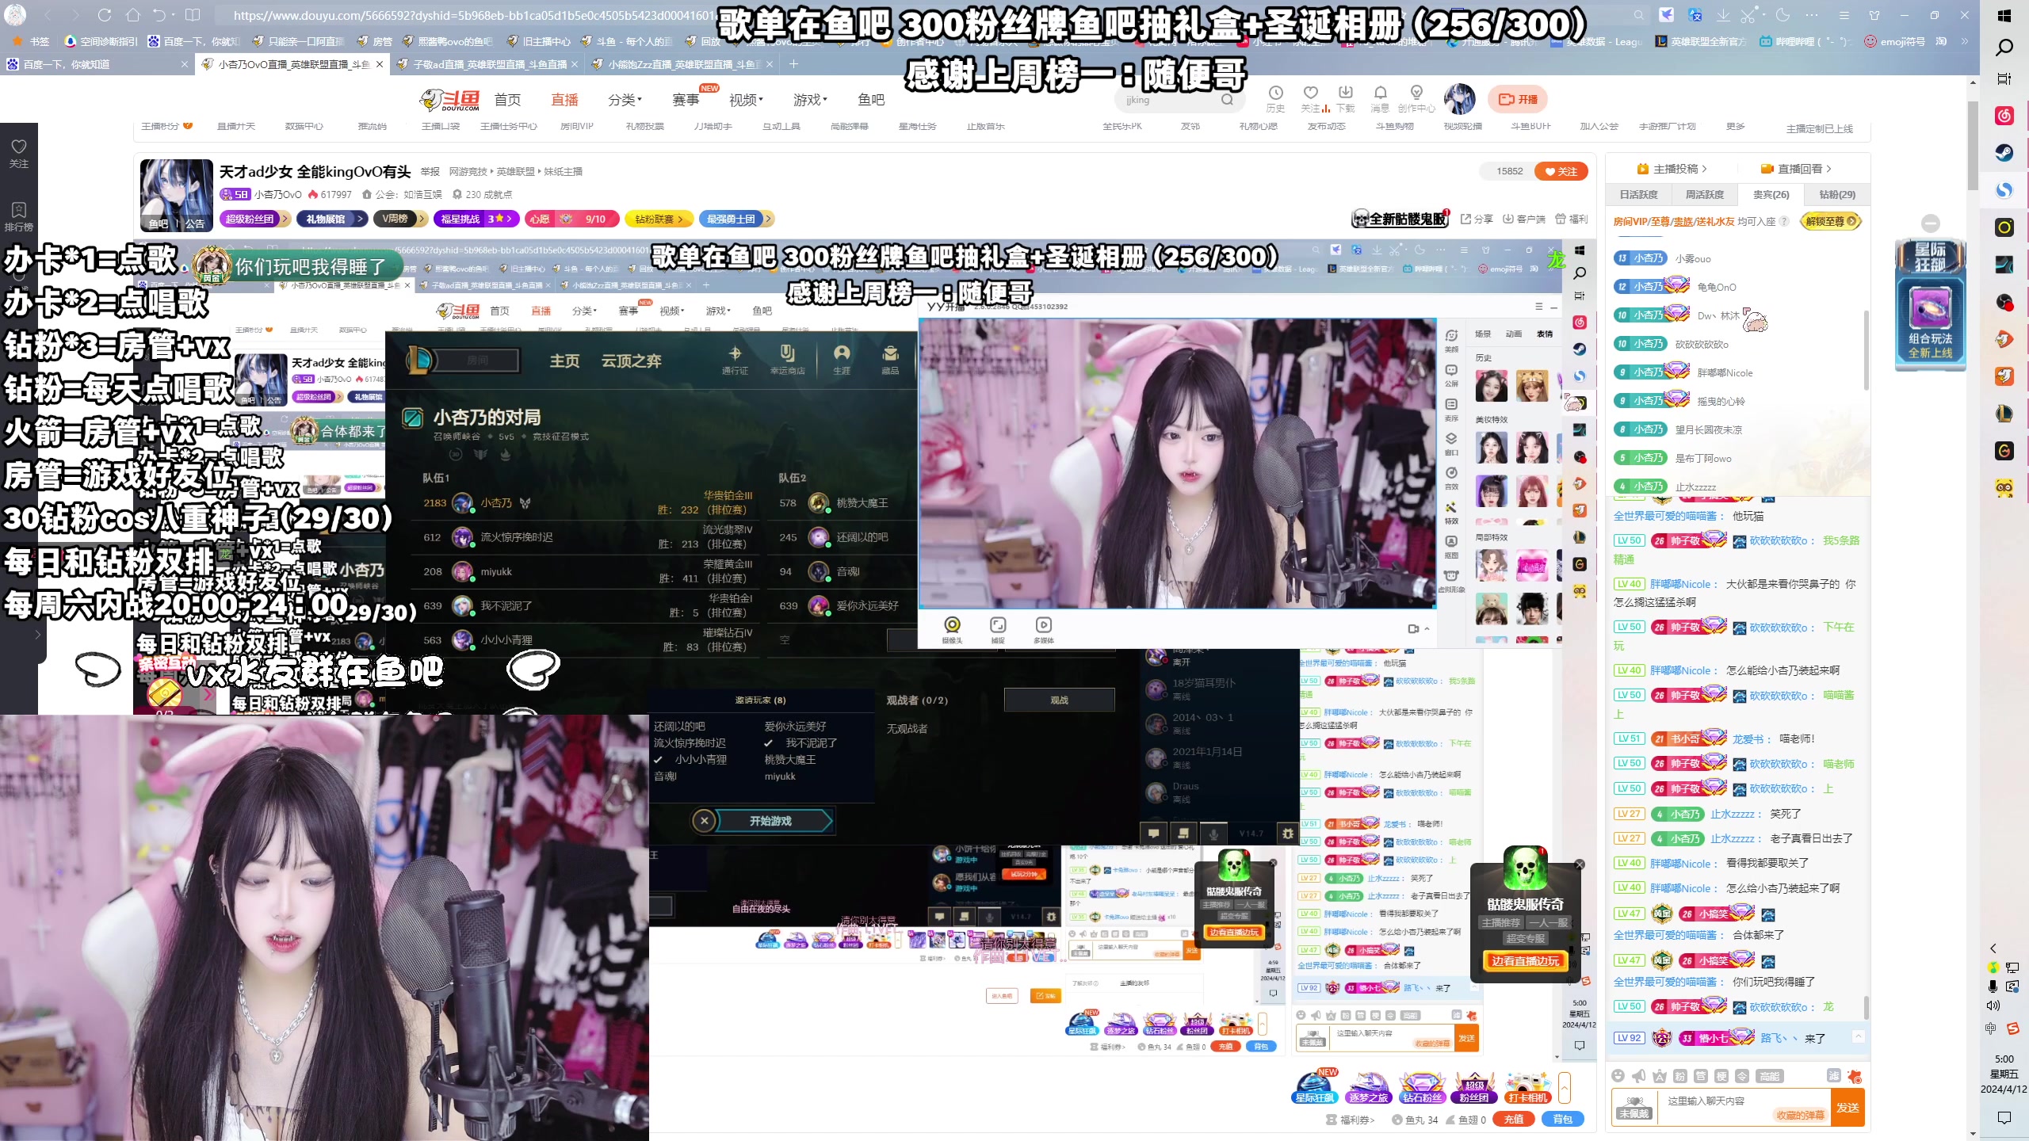This screenshot has width=2029, height=1141.
Task: Expand the 礼物展馆 badge
Action: point(332,219)
